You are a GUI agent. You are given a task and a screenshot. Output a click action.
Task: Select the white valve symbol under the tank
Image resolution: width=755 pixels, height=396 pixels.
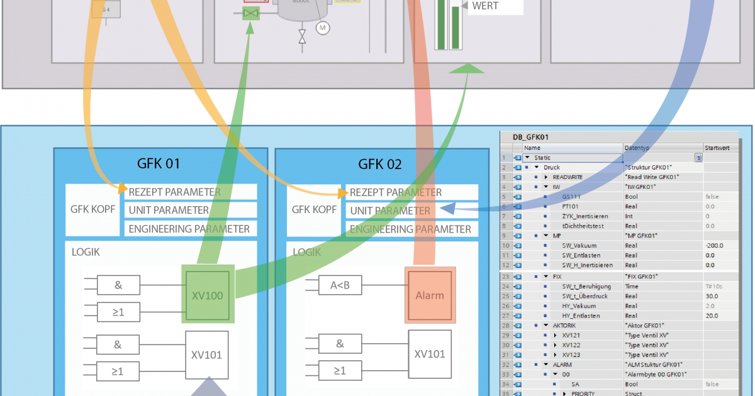point(303,36)
